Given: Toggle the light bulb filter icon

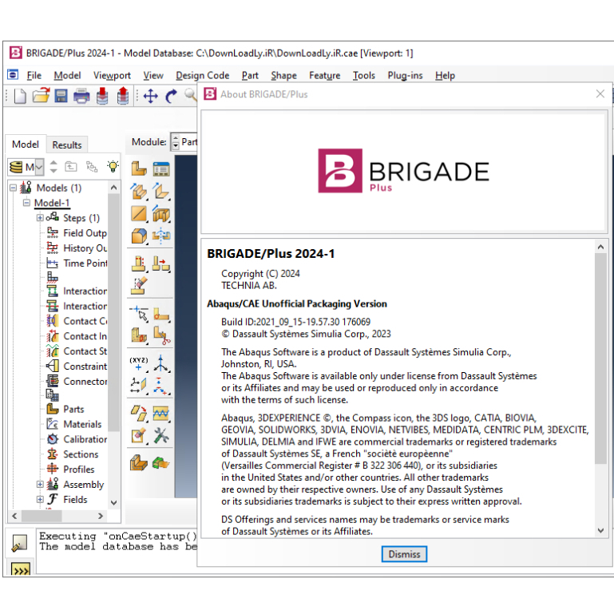Looking at the screenshot, I should (113, 167).
